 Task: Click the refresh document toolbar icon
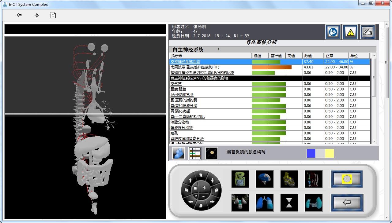53,15
